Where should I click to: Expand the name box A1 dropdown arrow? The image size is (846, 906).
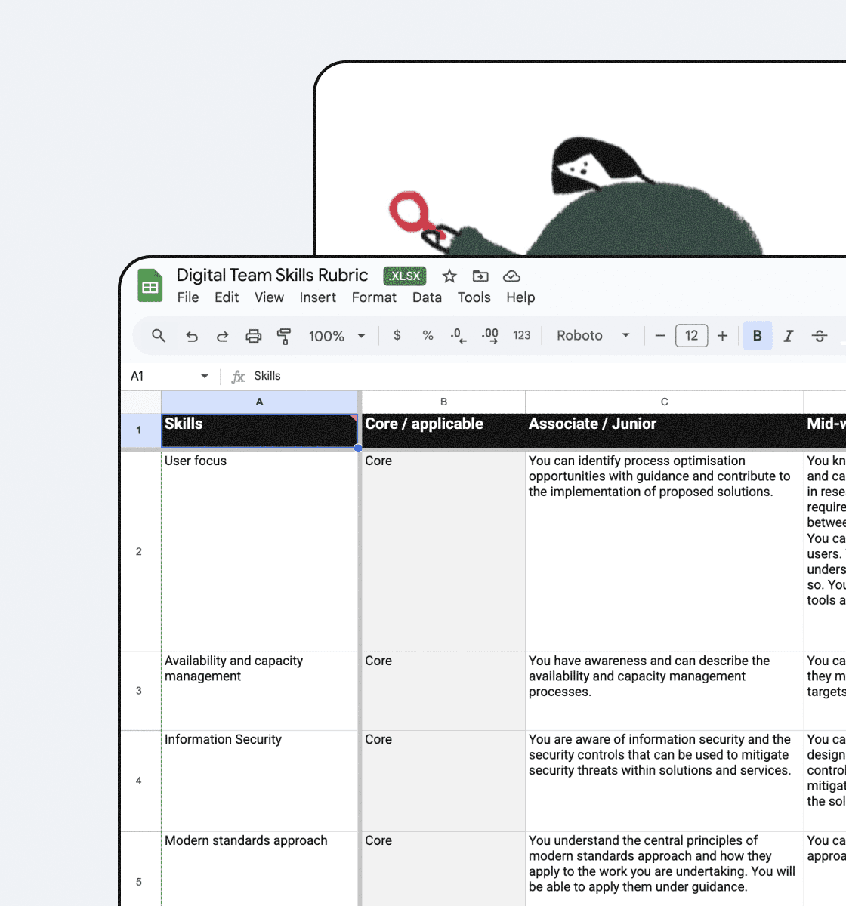point(204,376)
